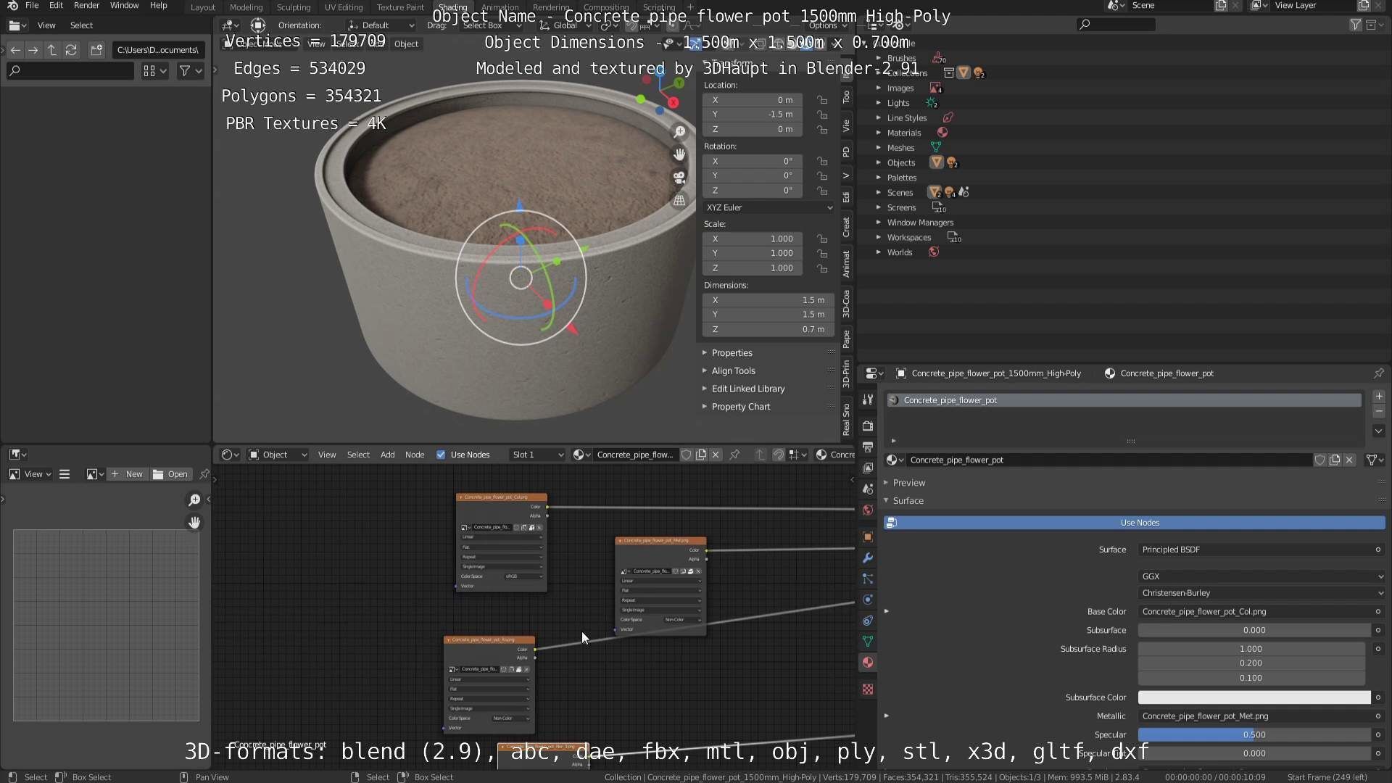Toggle Use Nodes checkbox in node editor
This screenshot has height=783, width=1392.
(441, 455)
